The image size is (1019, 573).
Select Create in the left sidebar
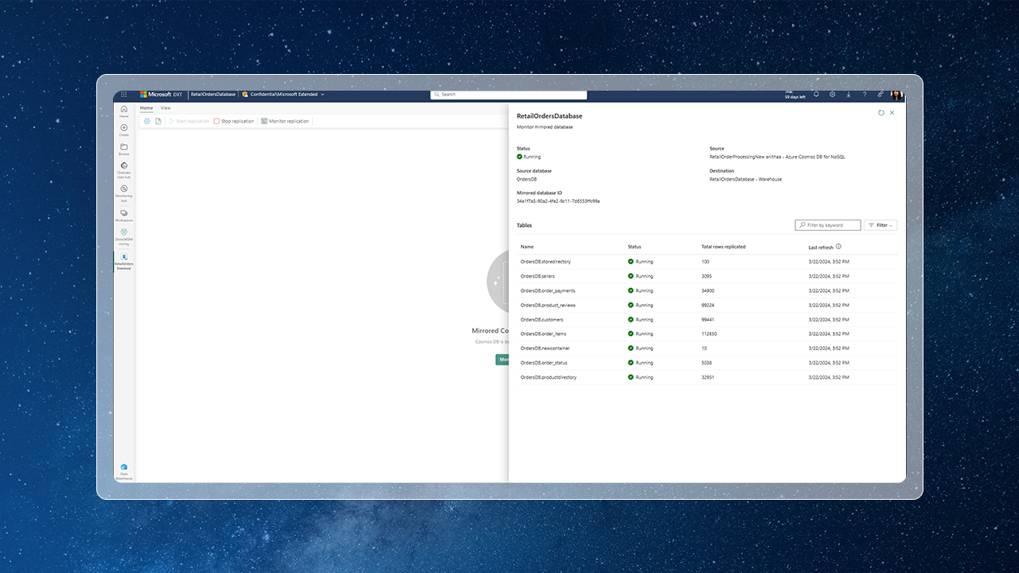coord(123,127)
